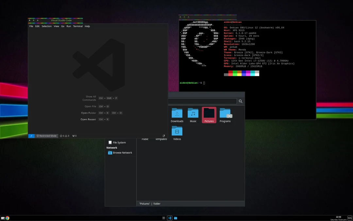Click the VS Code icon in the taskbar
The width and height of the screenshot is (353, 221).
[169, 218]
